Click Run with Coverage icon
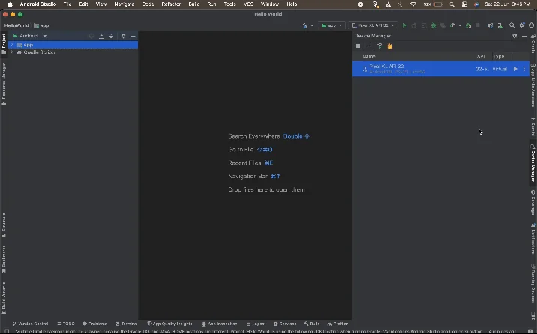This screenshot has width=537, height=334. click(442, 25)
